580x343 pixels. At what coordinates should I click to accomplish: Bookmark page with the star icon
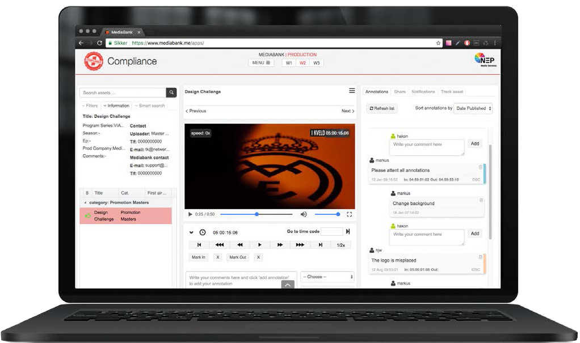click(x=438, y=43)
